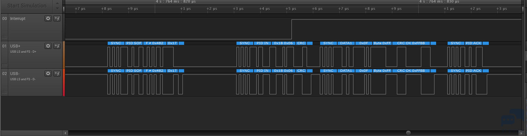Click the DATA1 frame label on USB- trace

tap(346, 71)
